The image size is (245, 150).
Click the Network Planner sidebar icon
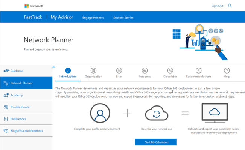click(6, 83)
